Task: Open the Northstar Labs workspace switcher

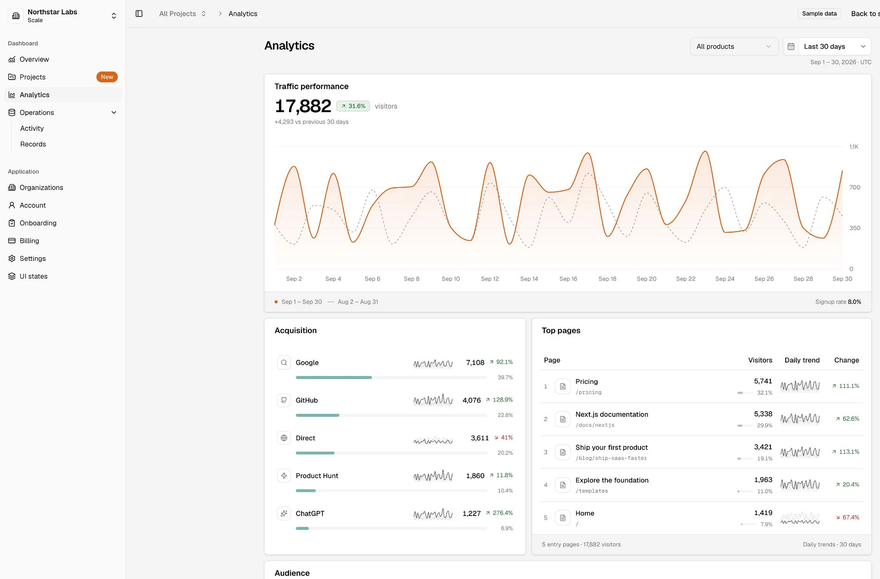Action: click(x=63, y=16)
